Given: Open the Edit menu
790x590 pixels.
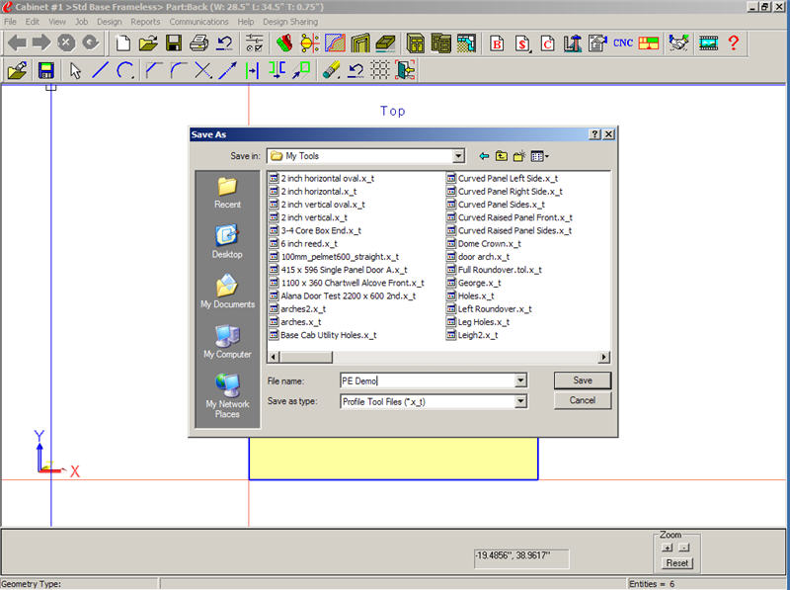Looking at the screenshot, I should pos(33,22).
